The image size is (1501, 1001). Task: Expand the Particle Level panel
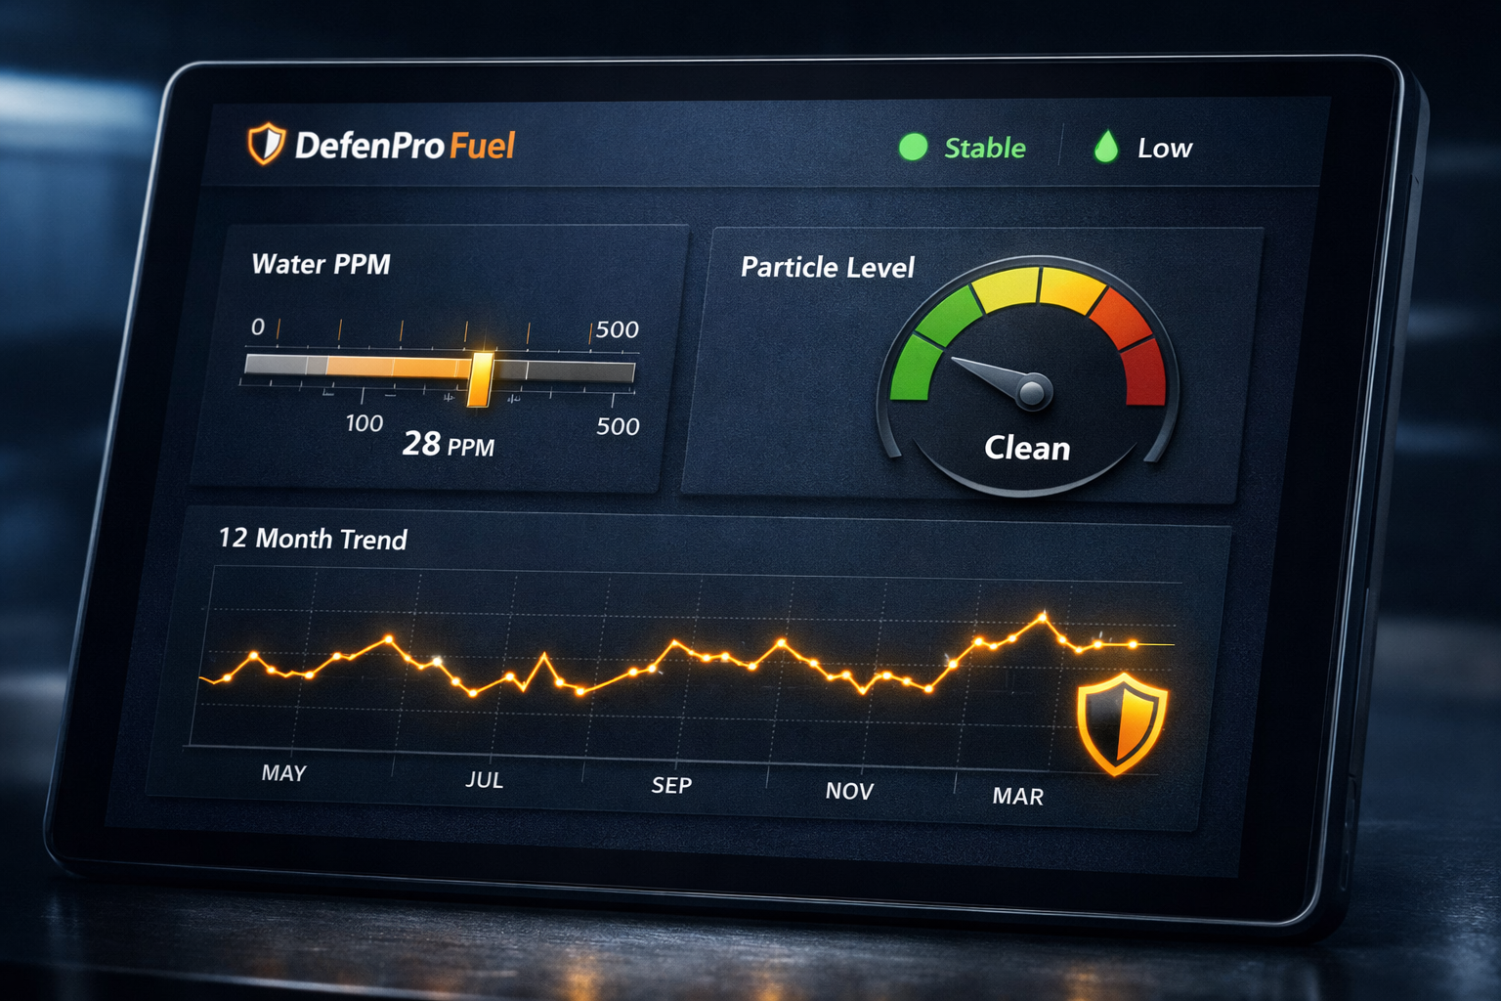(x=827, y=267)
